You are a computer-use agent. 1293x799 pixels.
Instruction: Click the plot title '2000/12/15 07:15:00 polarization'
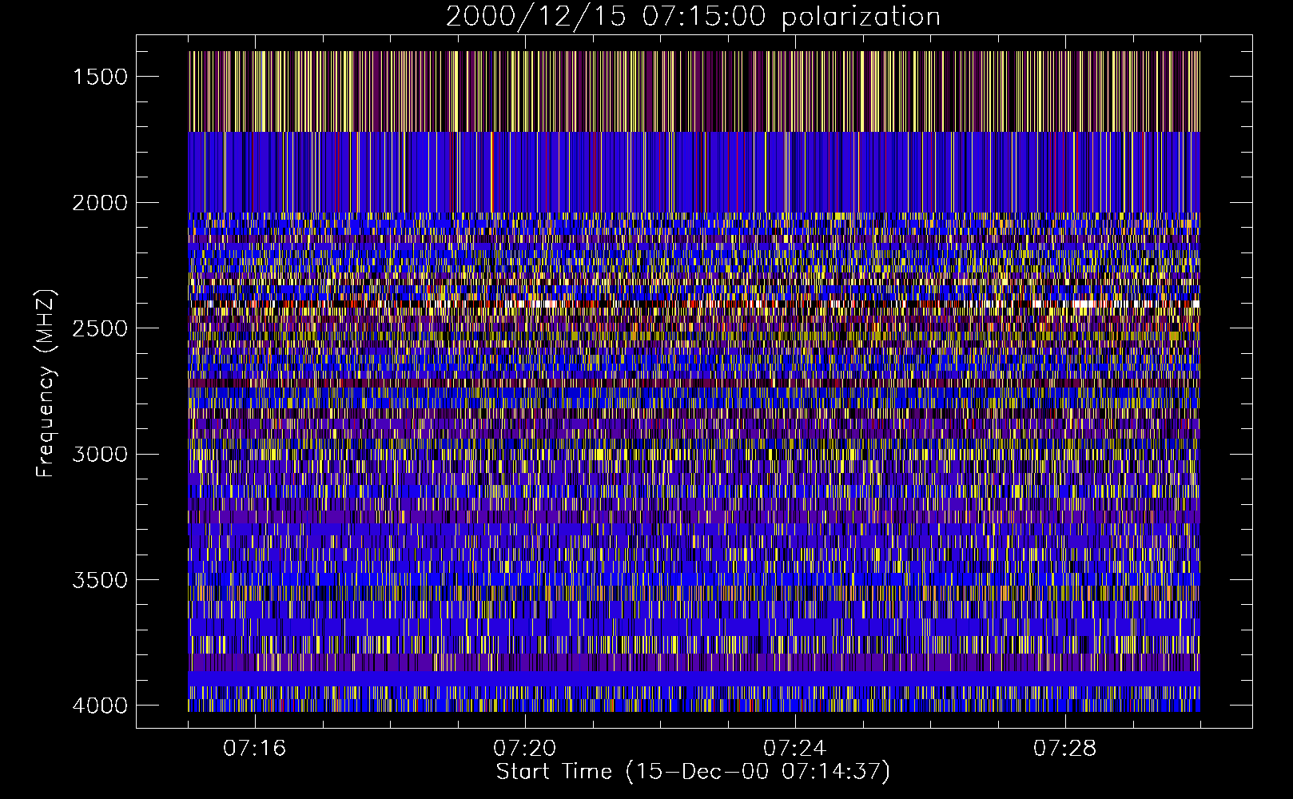[x=693, y=17]
